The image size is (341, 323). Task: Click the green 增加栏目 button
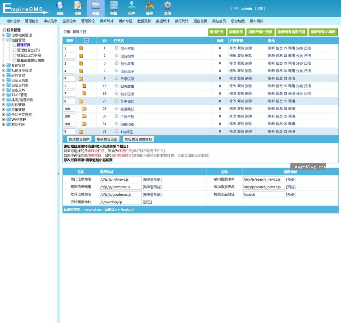point(217,32)
